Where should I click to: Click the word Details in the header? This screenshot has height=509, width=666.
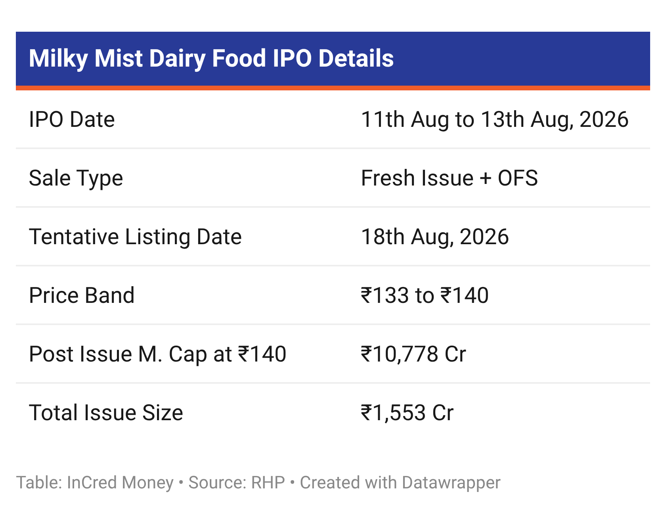click(x=356, y=58)
